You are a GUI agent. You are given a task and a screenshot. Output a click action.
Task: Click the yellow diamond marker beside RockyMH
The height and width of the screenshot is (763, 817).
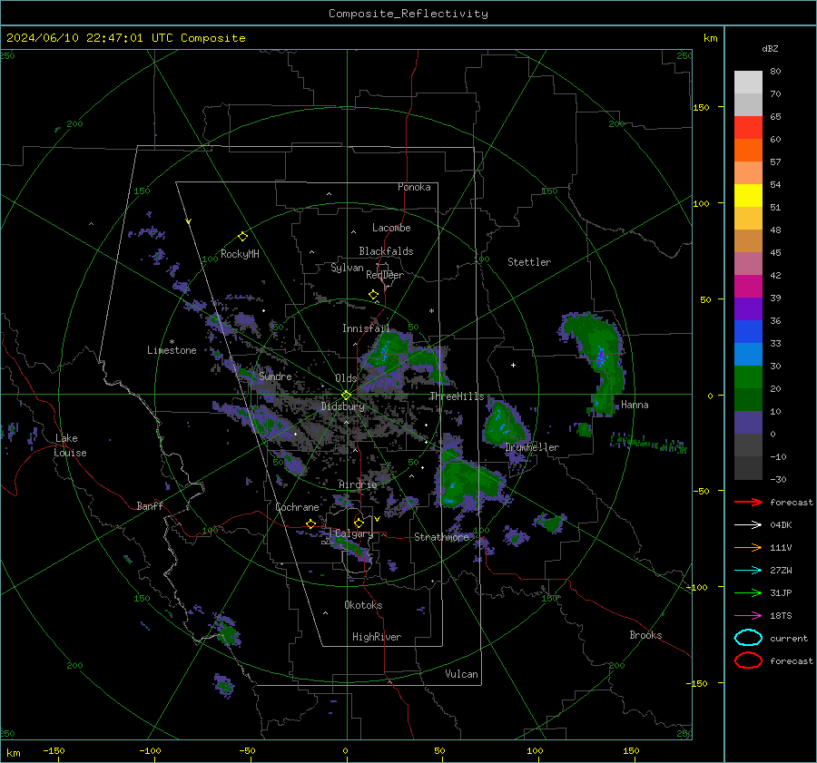coord(242,237)
